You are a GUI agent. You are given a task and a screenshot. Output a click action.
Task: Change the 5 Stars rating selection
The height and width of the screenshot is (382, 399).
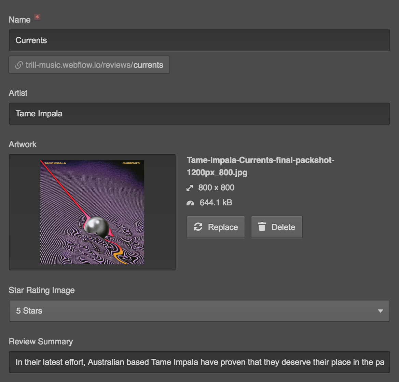[199, 311]
